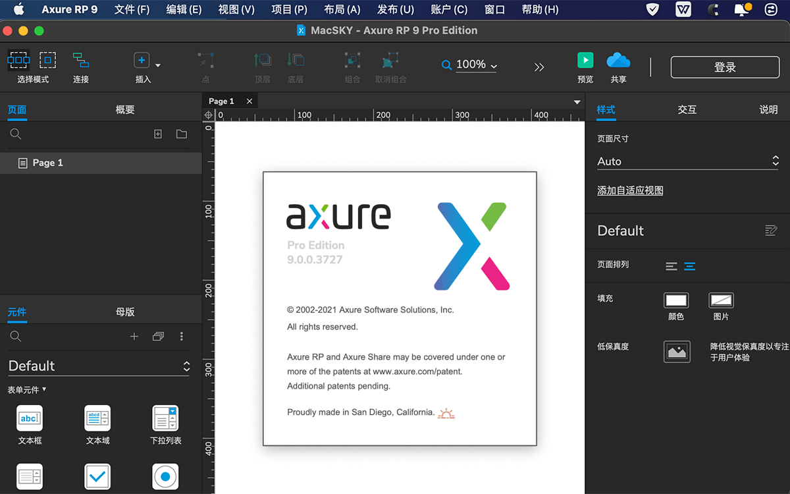The height and width of the screenshot is (494, 790).
Task: Select Page 1 in the pages list
Action: [x=101, y=163]
